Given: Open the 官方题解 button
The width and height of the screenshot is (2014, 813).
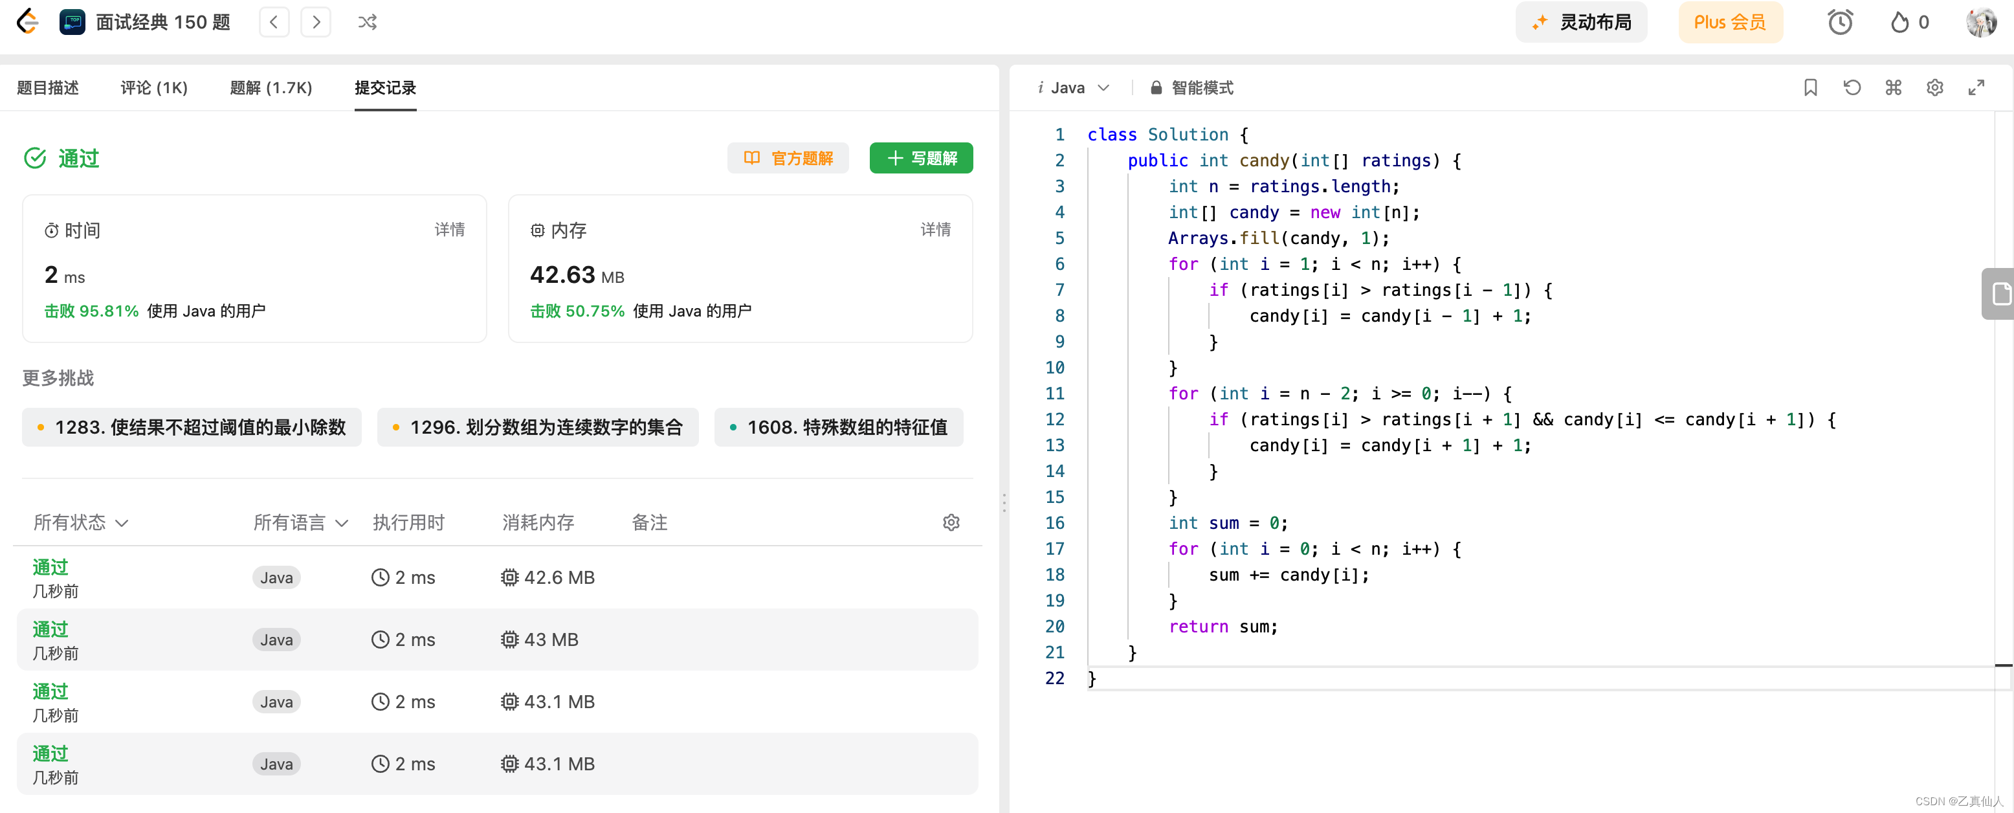Looking at the screenshot, I should [788, 158].
